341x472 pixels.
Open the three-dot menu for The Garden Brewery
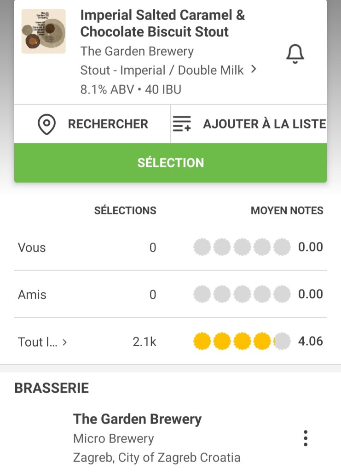coord(305,438)
